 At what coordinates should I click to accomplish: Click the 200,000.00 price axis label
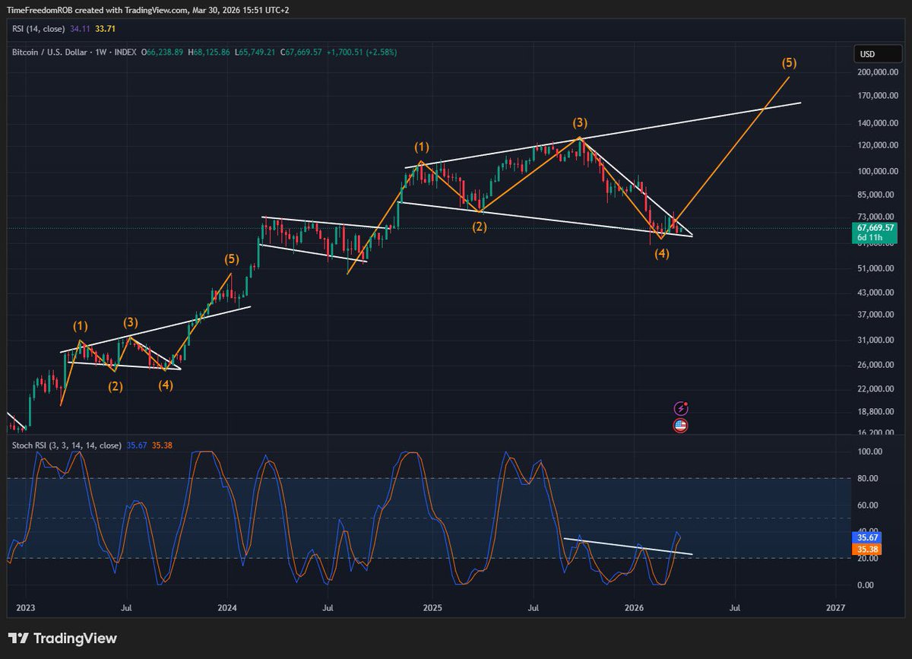pos(876,73)
